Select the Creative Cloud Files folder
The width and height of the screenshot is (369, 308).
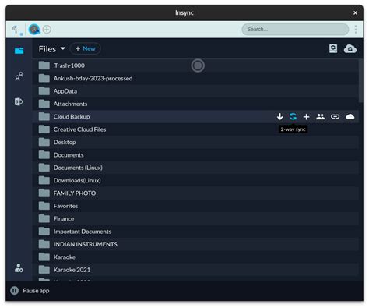pyautogui.click(x=195, y=129)
